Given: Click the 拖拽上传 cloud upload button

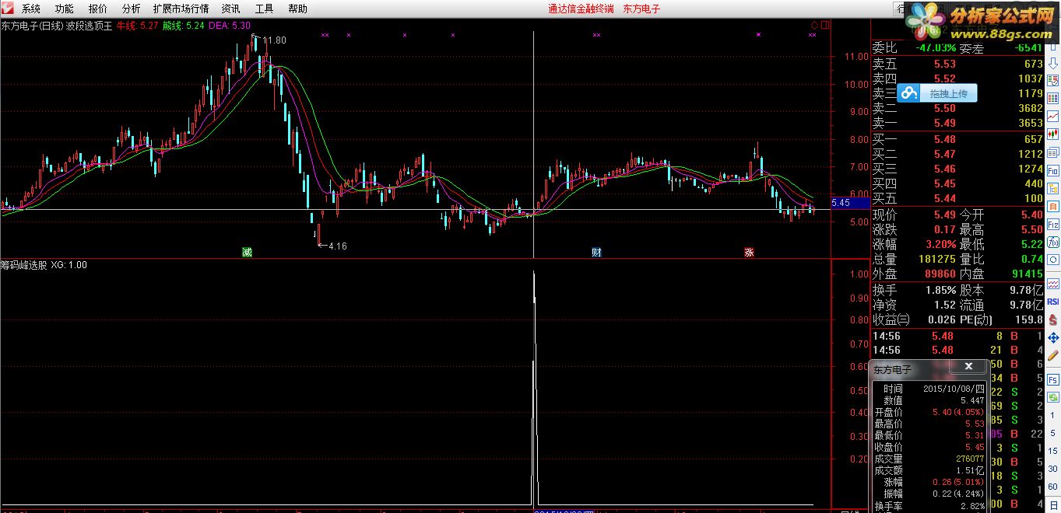Looking at the screenshot, I should [x=937, y=93].
